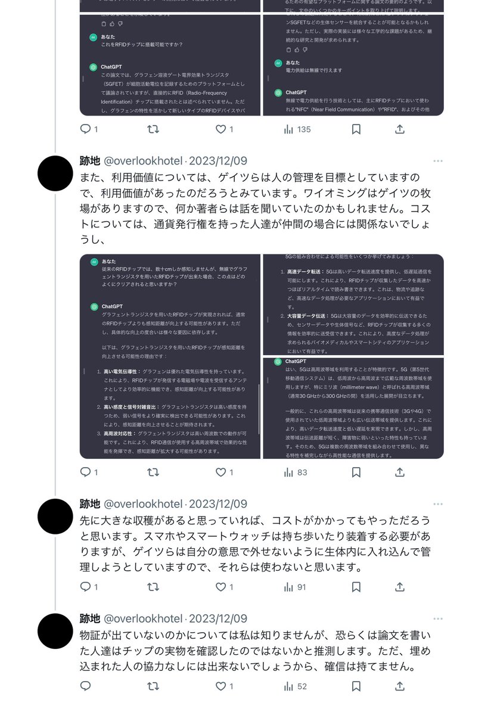Share the last tweet with 52 views
Screen dimensions: 488x715
pyautogui.click(x=400, y=686)
